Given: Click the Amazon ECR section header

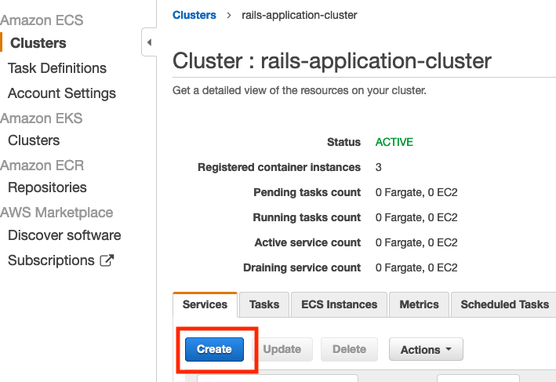Looking at the screenshot, I should click(x=42, y=166).
